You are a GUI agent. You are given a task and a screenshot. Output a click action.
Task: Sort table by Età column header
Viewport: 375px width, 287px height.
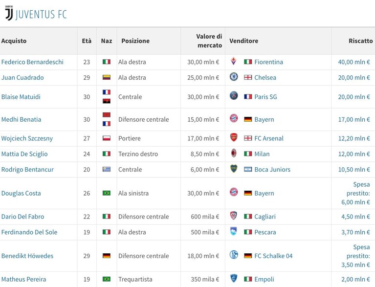pos(87,41)
